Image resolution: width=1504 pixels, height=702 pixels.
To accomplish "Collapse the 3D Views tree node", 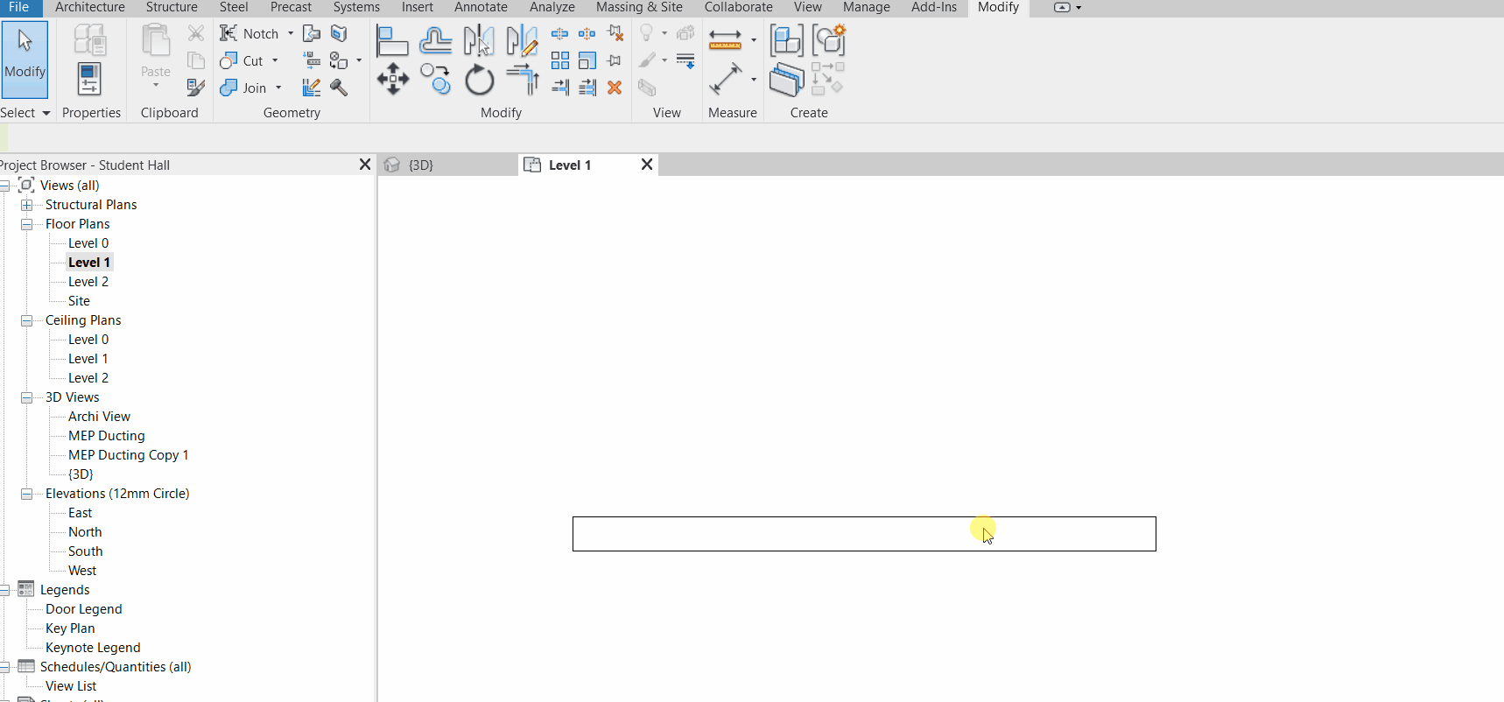I will tap(26, 397).
